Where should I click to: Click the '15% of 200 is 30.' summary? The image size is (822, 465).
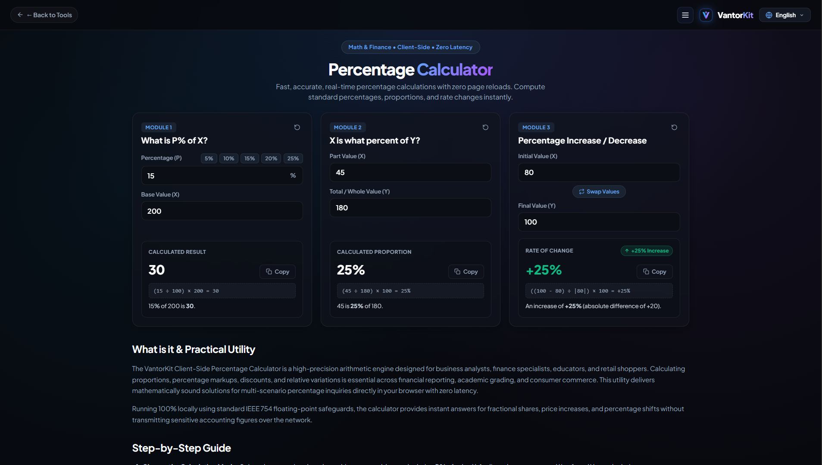point(172,306)
